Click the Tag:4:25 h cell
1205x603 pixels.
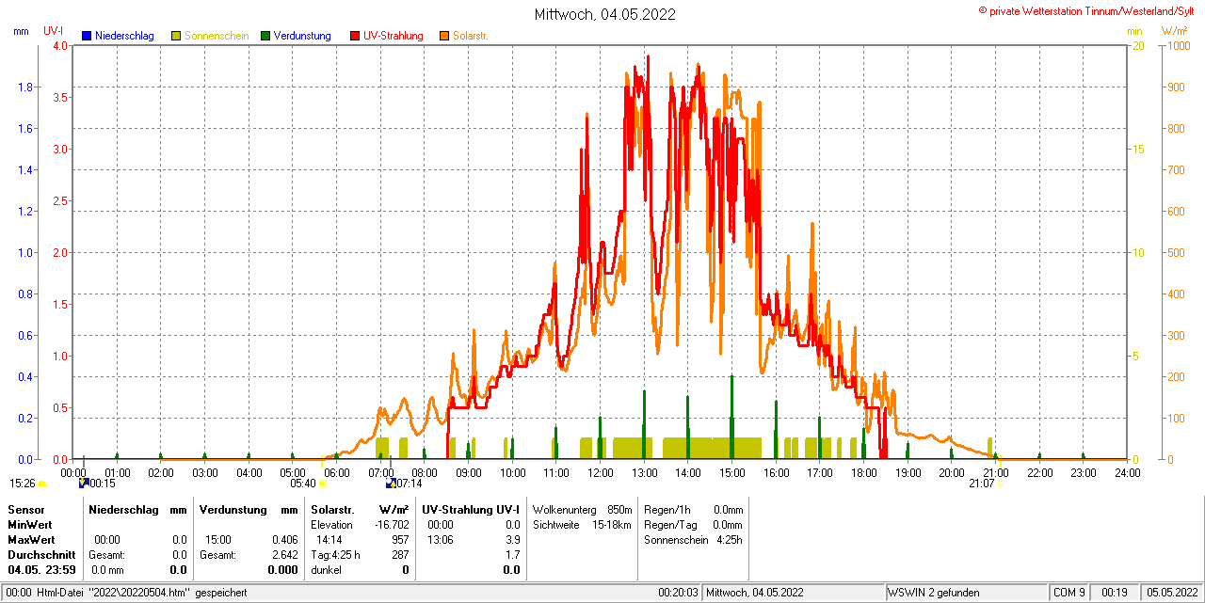point(335,554)
